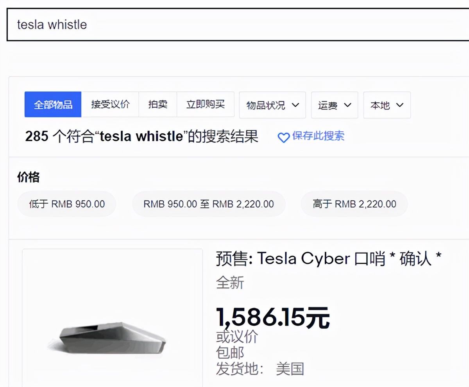
Task: Click the 保存此搜索 link text
Action: point(318,136)
